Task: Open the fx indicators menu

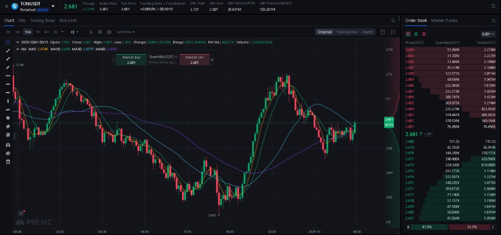Action: pos(91,32)
